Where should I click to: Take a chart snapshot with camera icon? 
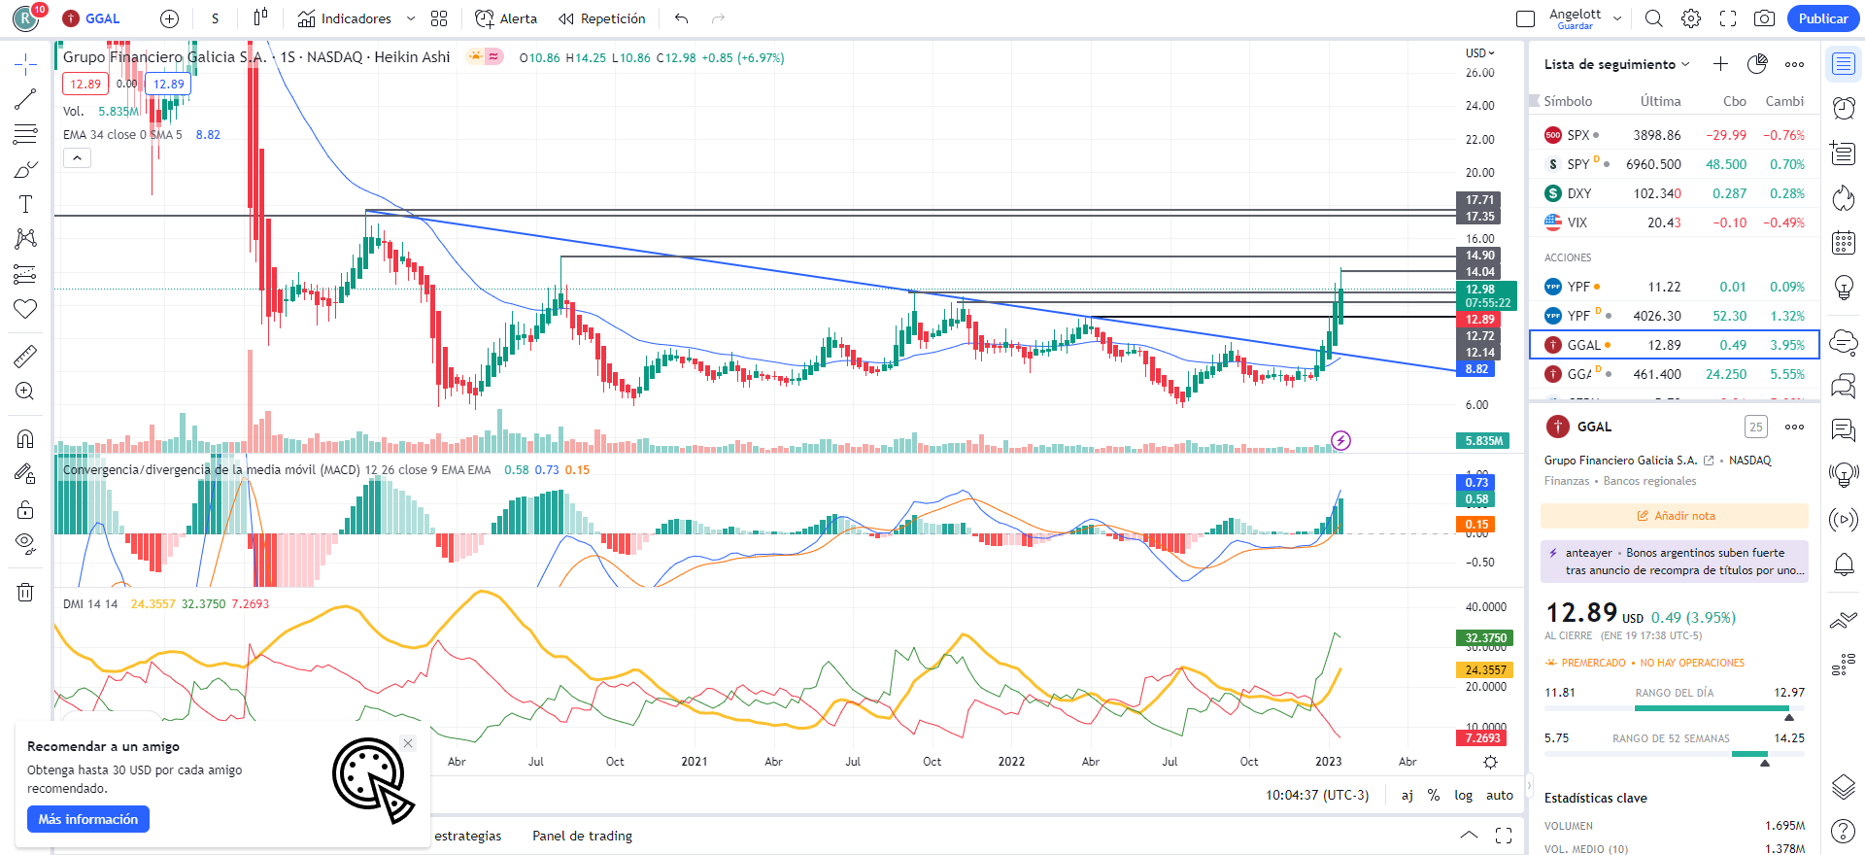click(x=1764, y=18)
